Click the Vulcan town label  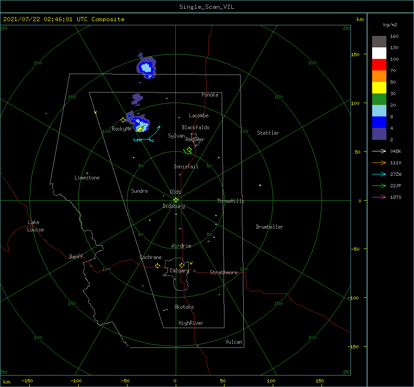tap(234, 342)
